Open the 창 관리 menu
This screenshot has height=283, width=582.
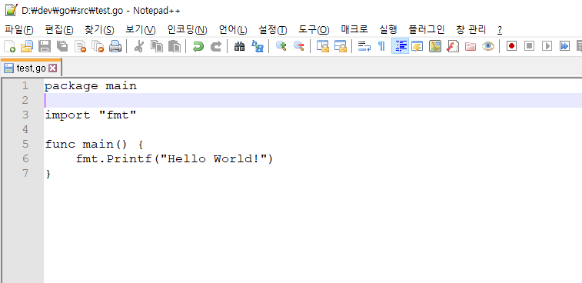point(471,30)
